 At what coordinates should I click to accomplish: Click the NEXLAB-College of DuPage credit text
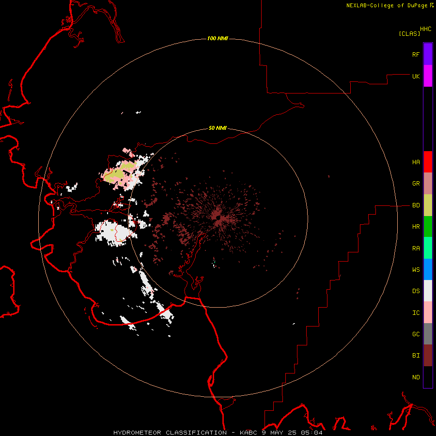tap(387, 5)
